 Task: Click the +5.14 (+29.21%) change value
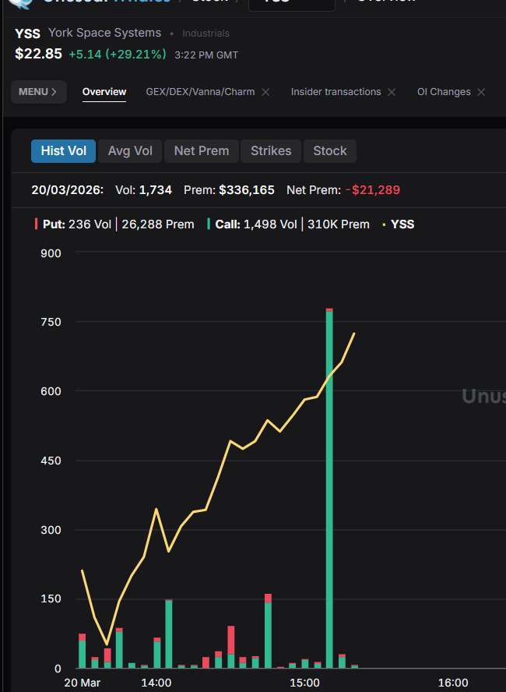tap(118, 55)
